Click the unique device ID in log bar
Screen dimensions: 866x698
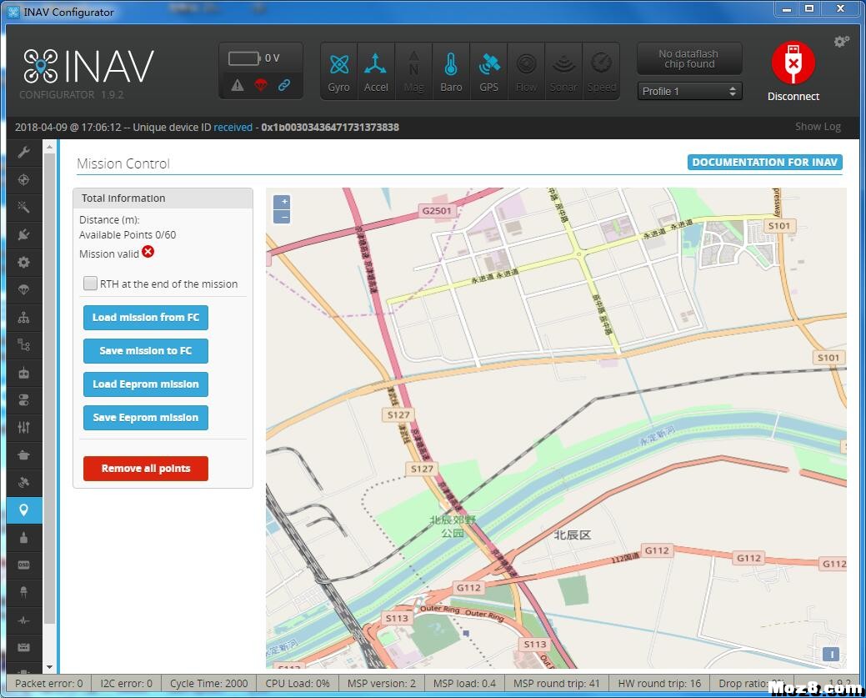(330, 127)
